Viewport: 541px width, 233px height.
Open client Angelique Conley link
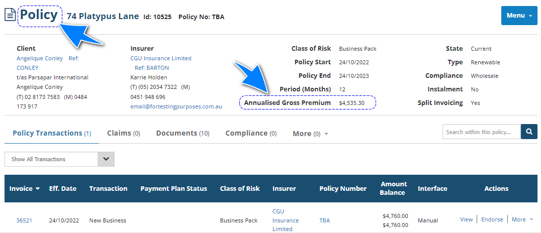click(40, 58)
